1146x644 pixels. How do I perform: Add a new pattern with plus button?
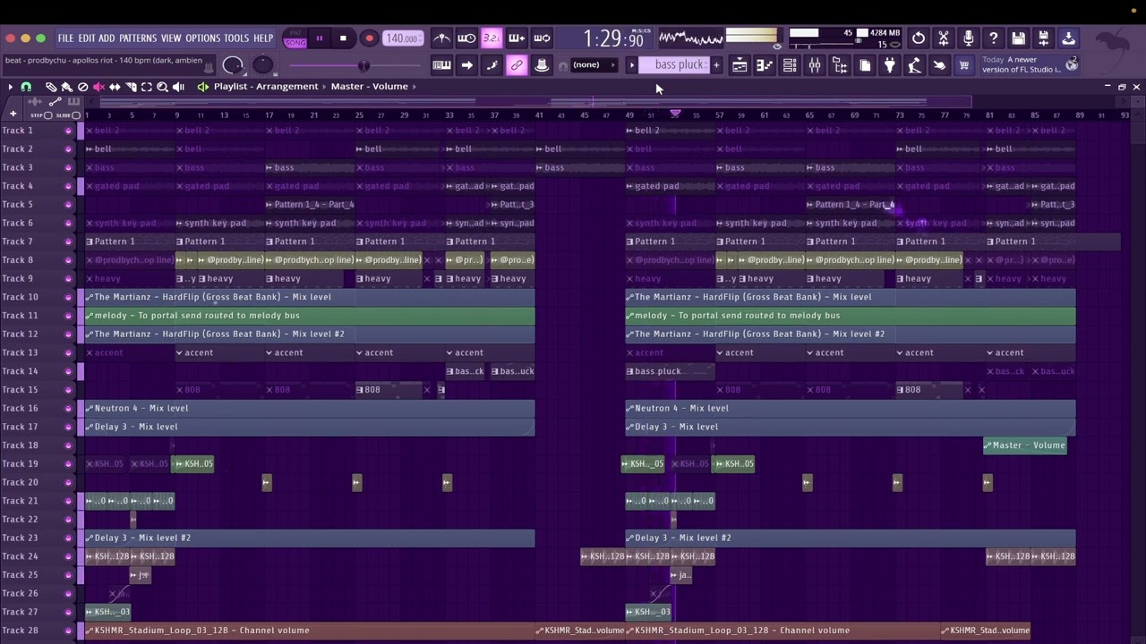[x=716, y=65]
